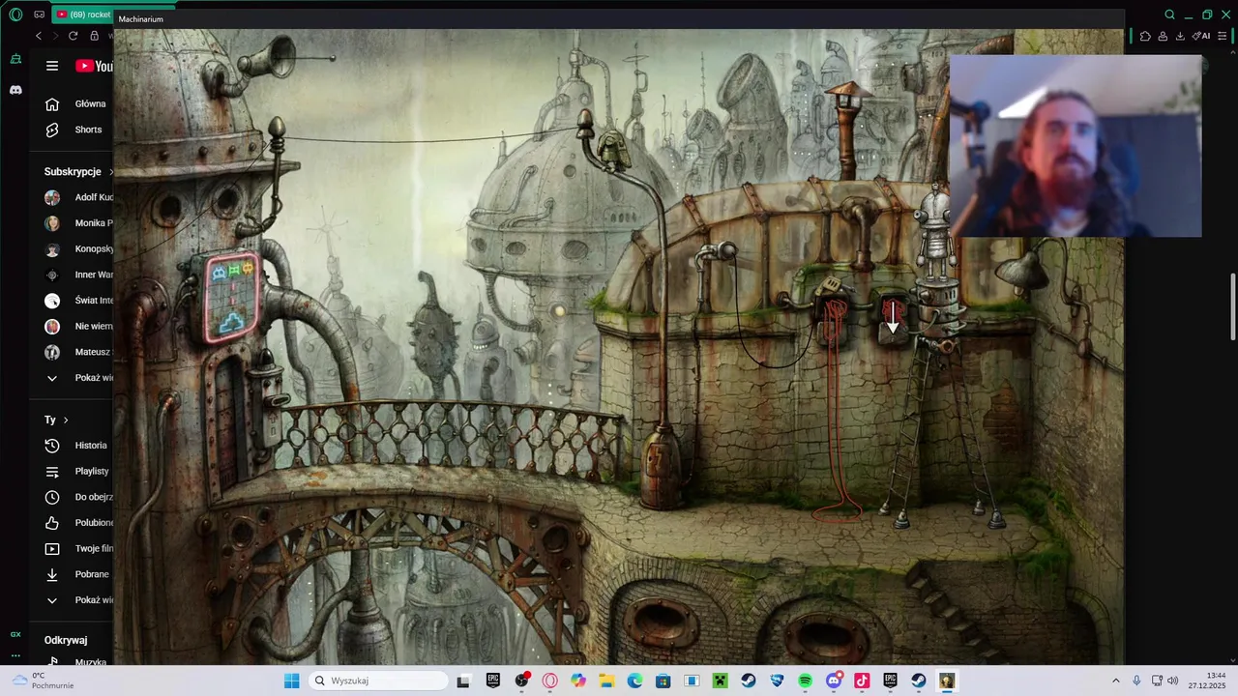Screen dimensions: 1238x696
Task: Open the Inner War... subscription channel
Action: pos(77,275)
